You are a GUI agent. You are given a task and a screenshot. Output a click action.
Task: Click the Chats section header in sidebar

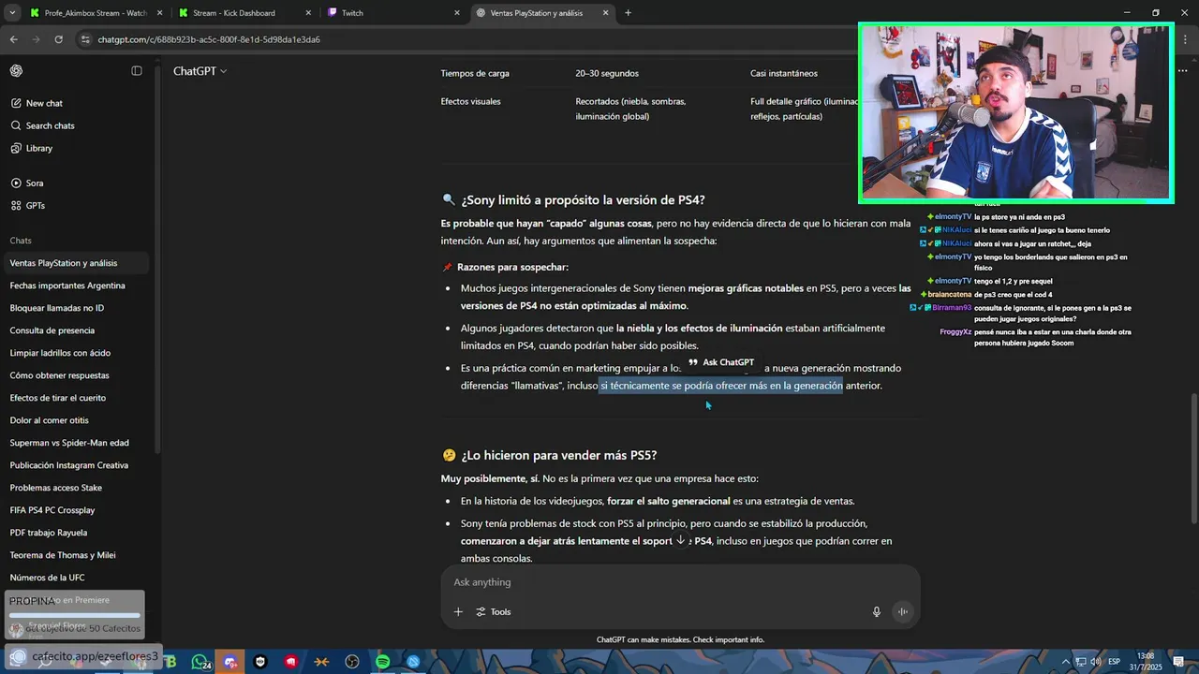pos(21,241)
